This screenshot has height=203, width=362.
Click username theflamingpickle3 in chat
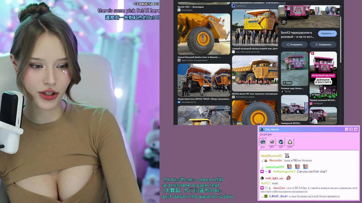tap(284, 171)
